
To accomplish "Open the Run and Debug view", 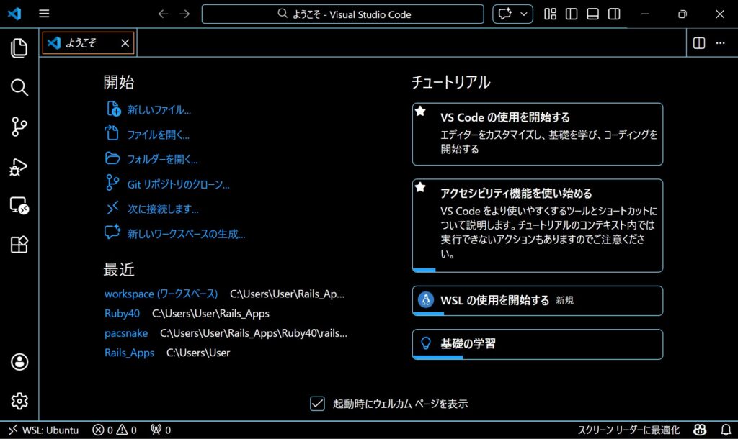I will click(19, 167).
